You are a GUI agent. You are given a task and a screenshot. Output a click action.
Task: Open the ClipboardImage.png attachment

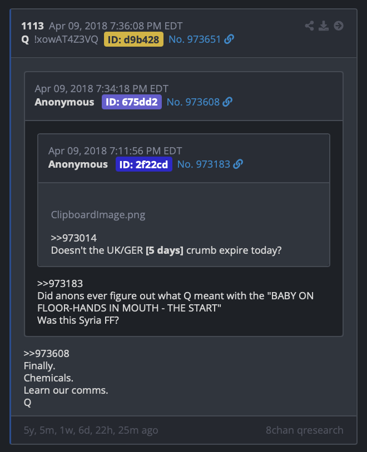tap(98, 215)
